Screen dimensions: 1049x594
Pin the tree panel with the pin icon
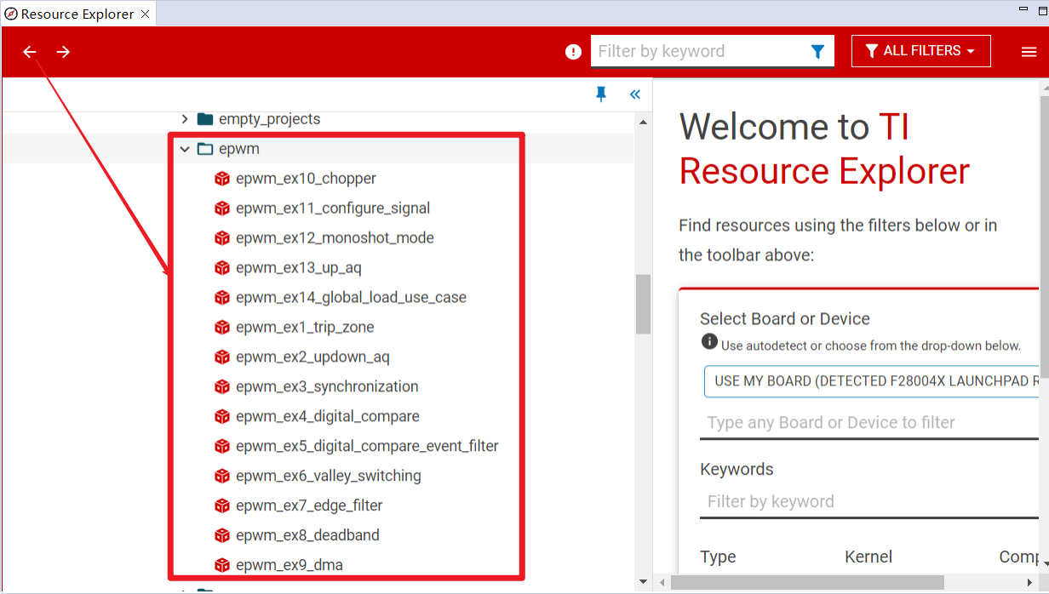coord(601,94)
